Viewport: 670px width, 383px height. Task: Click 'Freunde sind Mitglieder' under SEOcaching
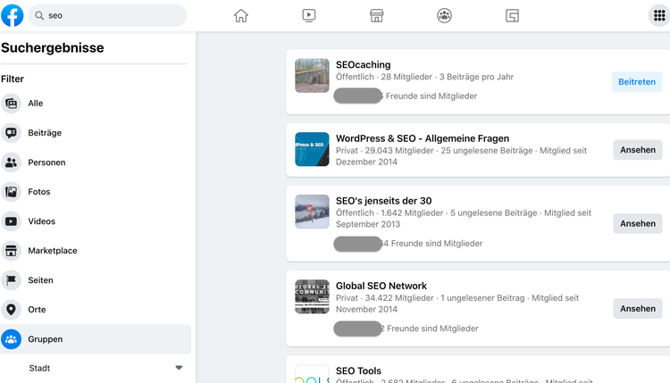[431, 96]
